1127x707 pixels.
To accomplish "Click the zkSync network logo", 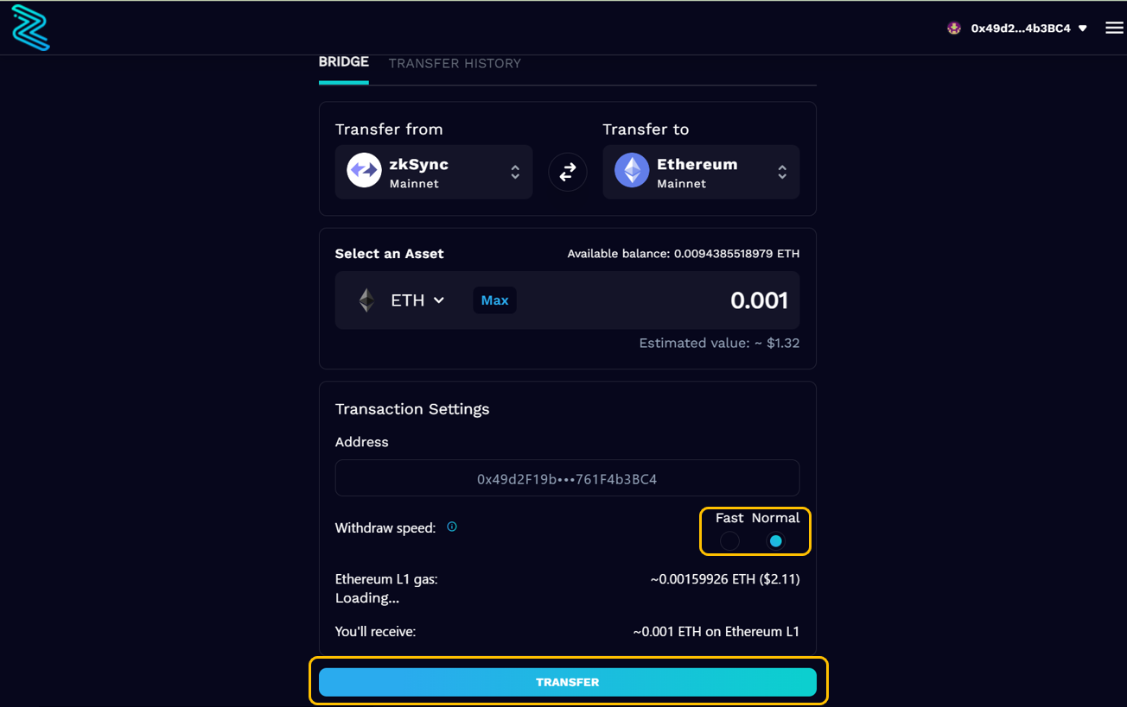I will coord(364,171).
